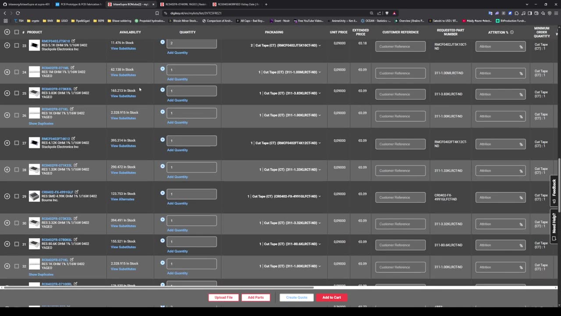
Task: Select the checkbox for row 26
Action: pos(17,115)
